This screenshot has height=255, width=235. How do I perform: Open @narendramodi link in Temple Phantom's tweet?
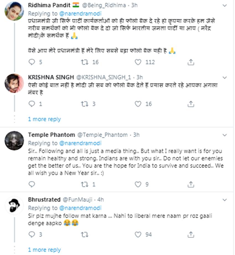[x=80, y=143]
